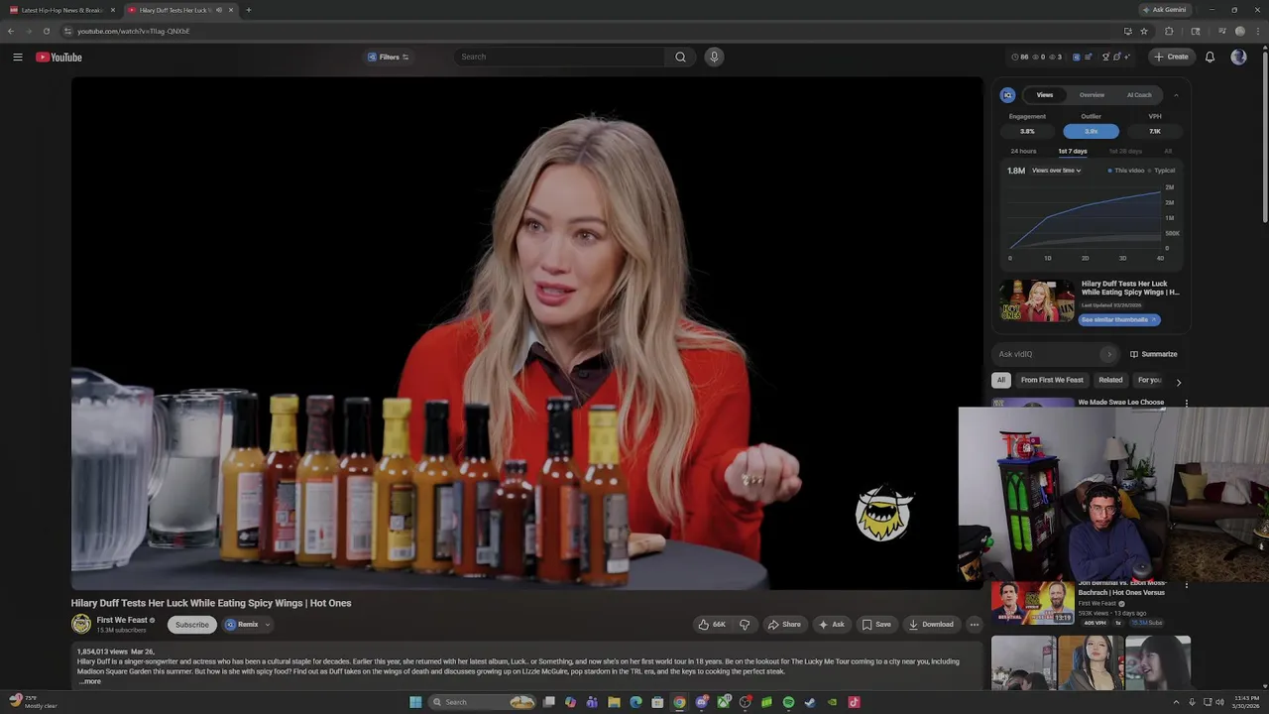Select the Engagement 3.8% metric
1269x714 pixels.
1027,131
